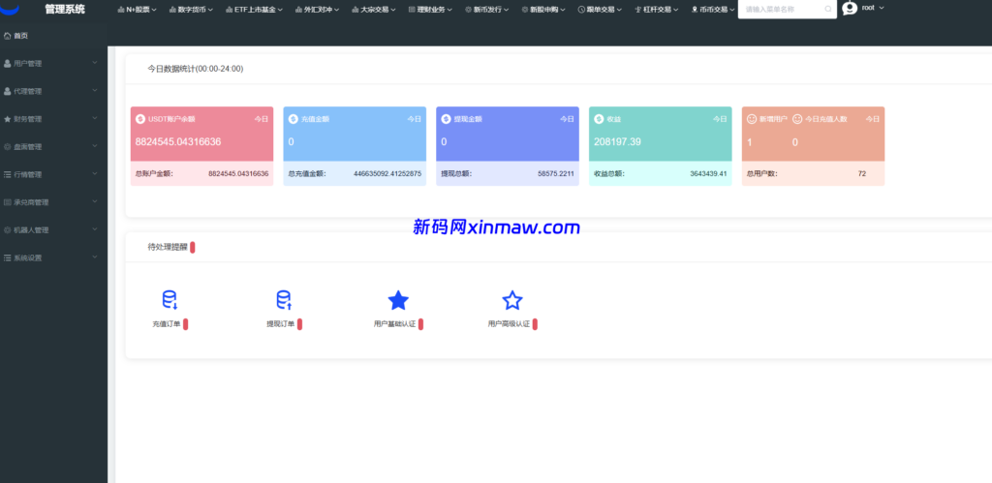This screenshot has height=483, width=992.
Task: Click the 58575.2211 withdrawal total
Action: [555, 173]
